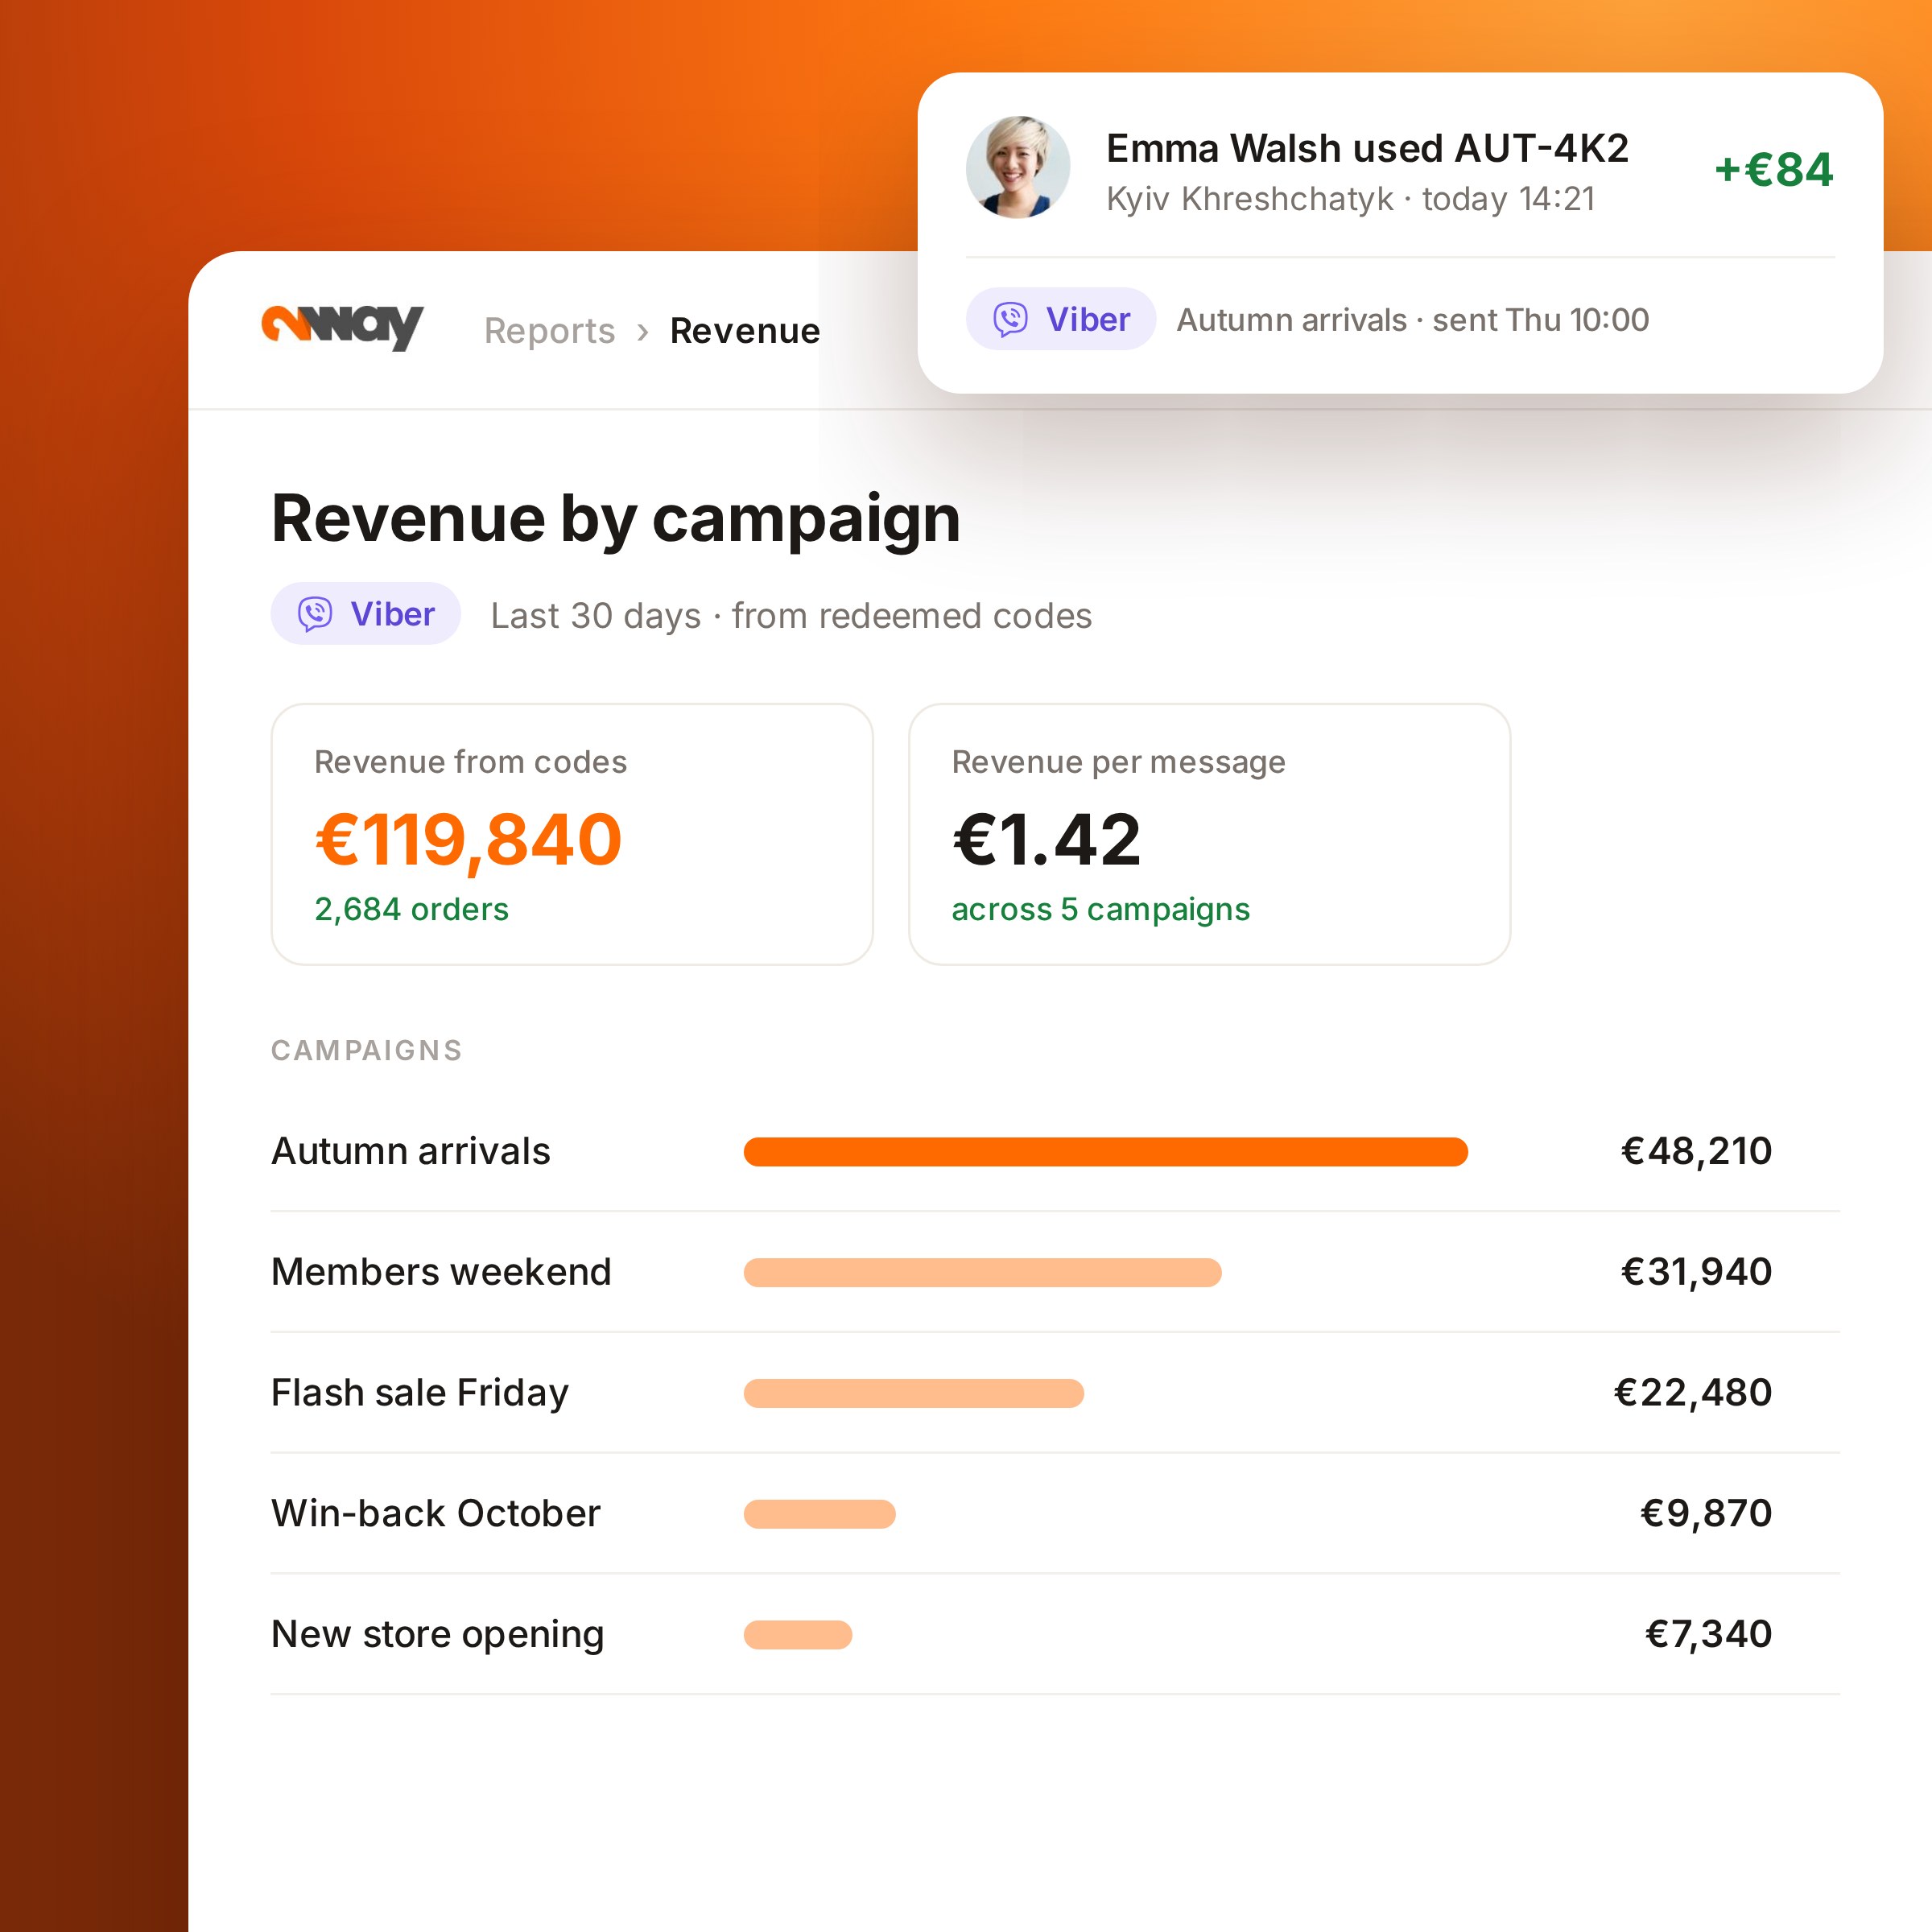Click the Win-back October revenue bar

point(819,1514)
